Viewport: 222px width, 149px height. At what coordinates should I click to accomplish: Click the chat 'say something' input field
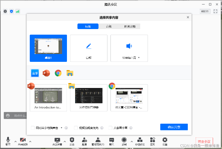coord(20,115)
